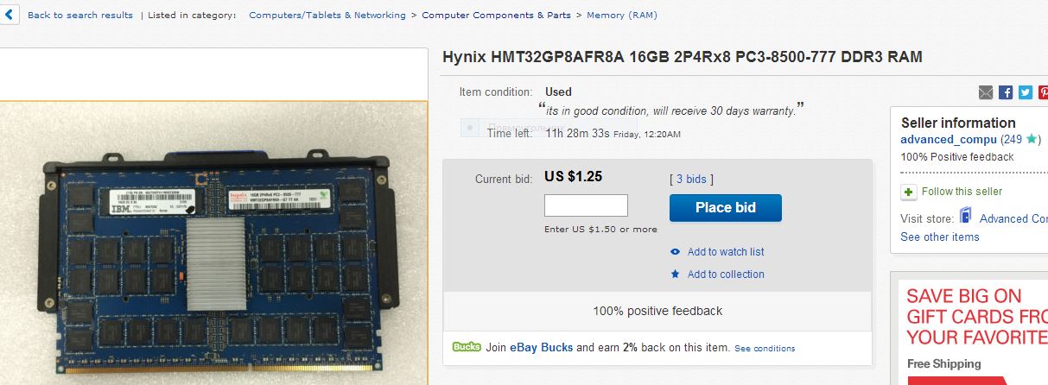1048x385 pixels.
Task: Click the store icon beside Visit store
Action: [966, 217]
